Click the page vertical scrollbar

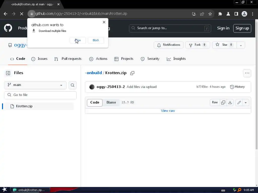coord(256,85)
